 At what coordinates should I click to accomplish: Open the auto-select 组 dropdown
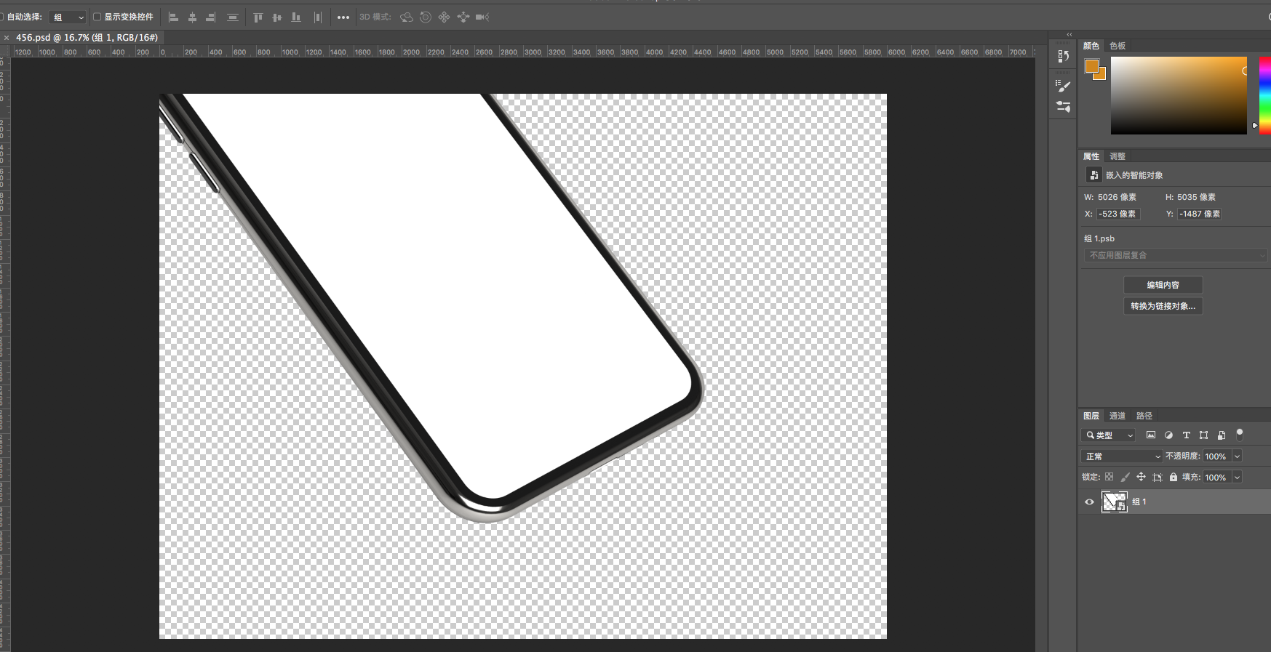click(x=68, y=17)
